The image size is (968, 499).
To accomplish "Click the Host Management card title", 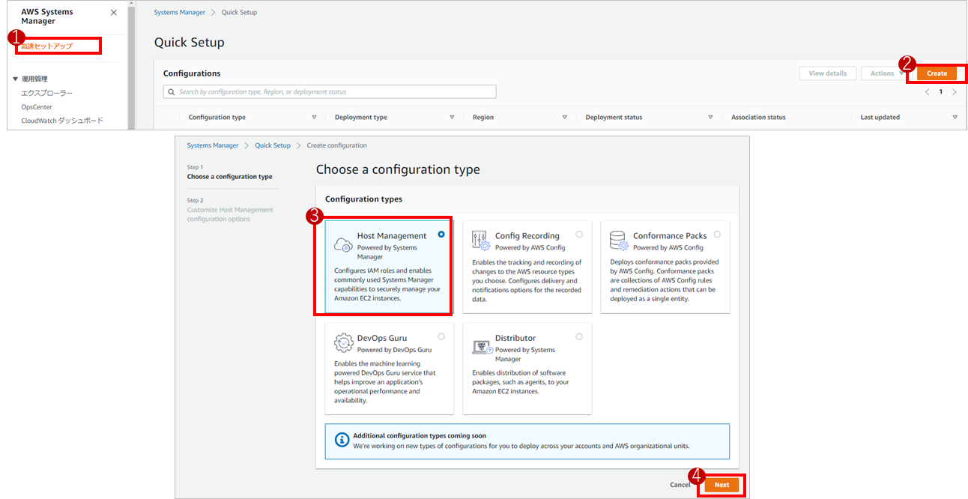I will [392, 236].
